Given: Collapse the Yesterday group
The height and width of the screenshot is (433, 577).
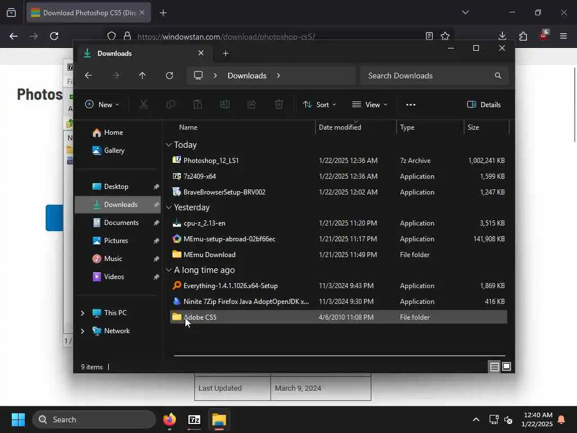Looking at the screenshot, I should 169,207.
